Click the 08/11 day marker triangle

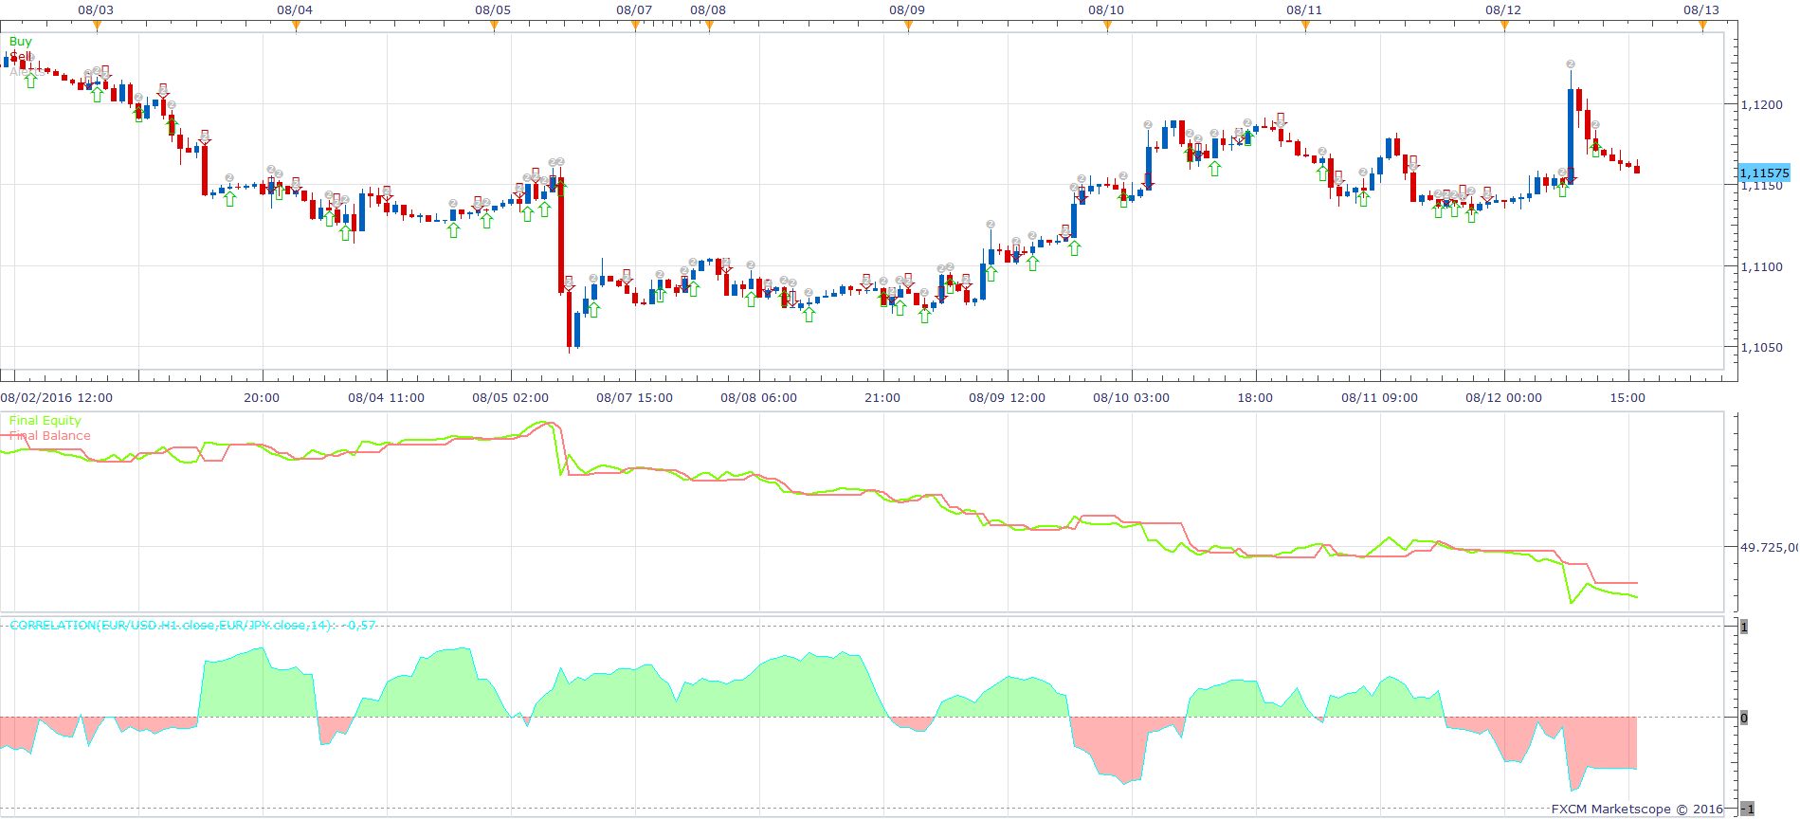click(1305, 27)
